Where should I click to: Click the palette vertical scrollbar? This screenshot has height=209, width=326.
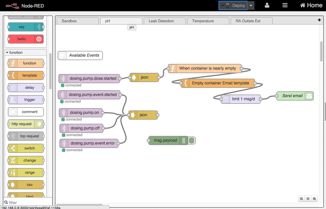[50, 71]
